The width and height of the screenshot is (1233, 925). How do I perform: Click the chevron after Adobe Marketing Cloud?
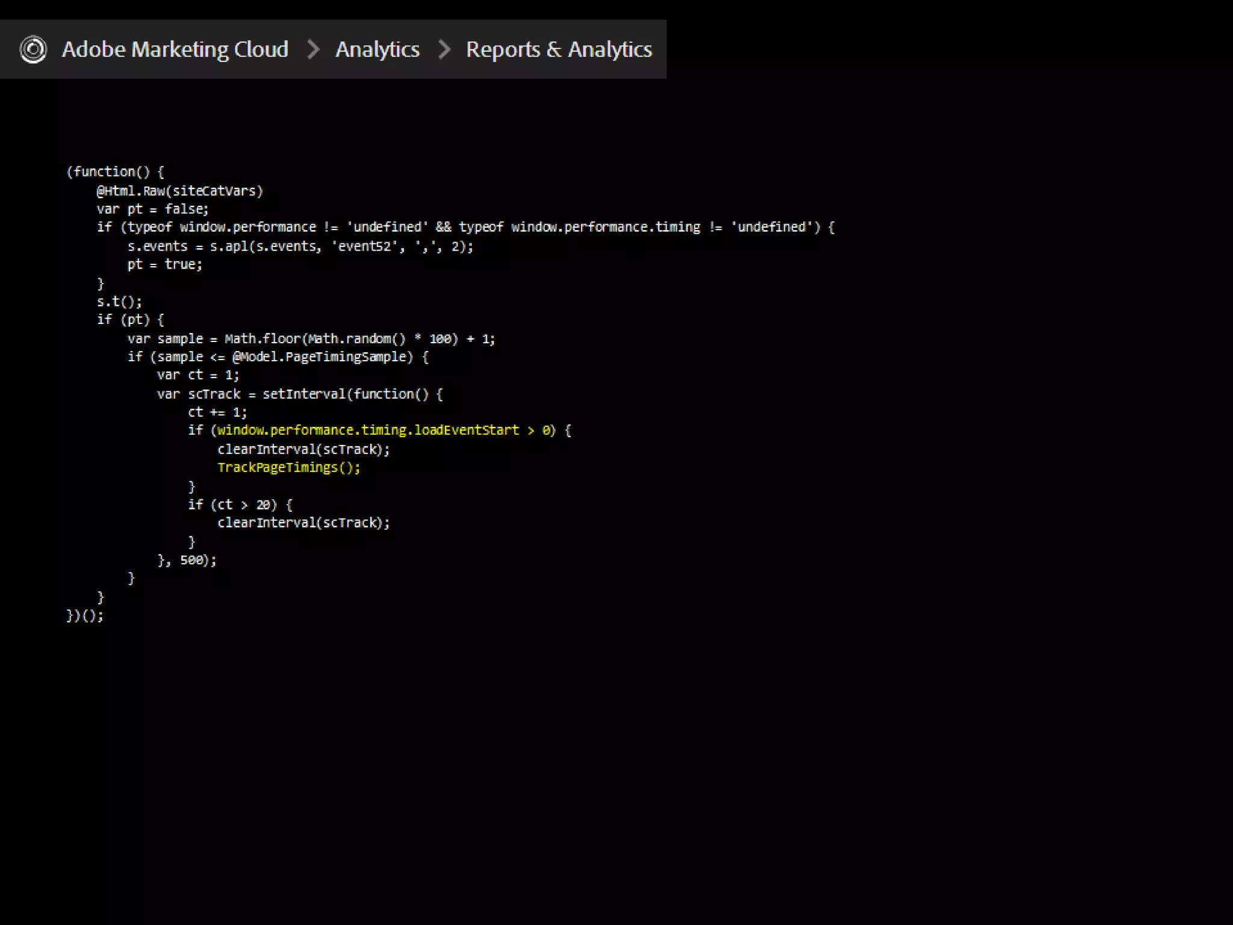coord(313,49)
